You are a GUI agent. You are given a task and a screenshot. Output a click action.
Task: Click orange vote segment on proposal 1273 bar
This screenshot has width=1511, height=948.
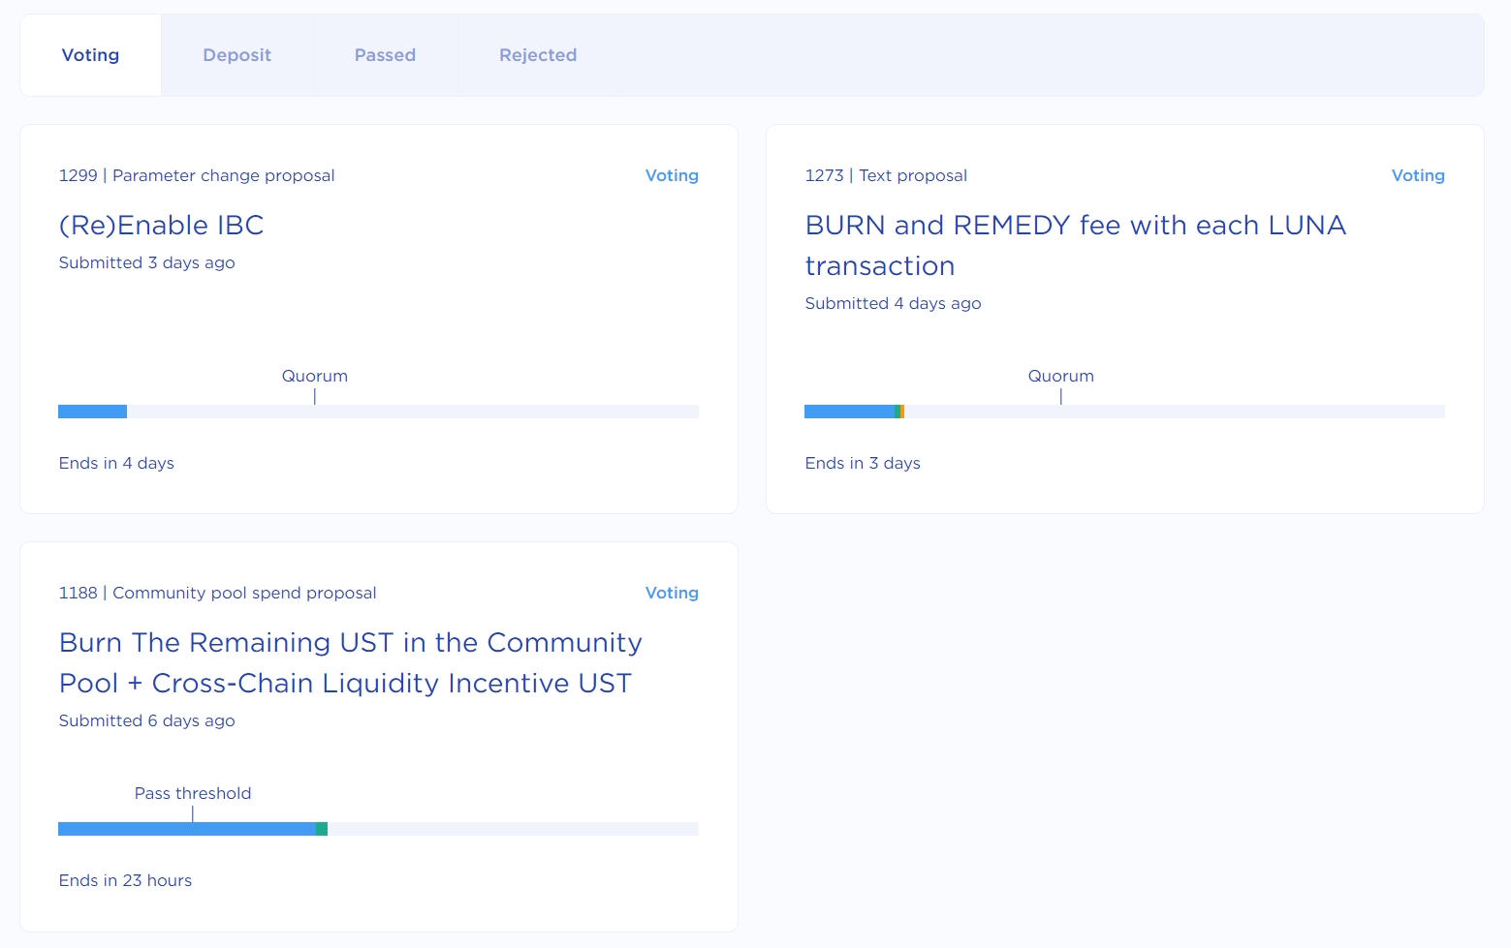coord(902,412)
